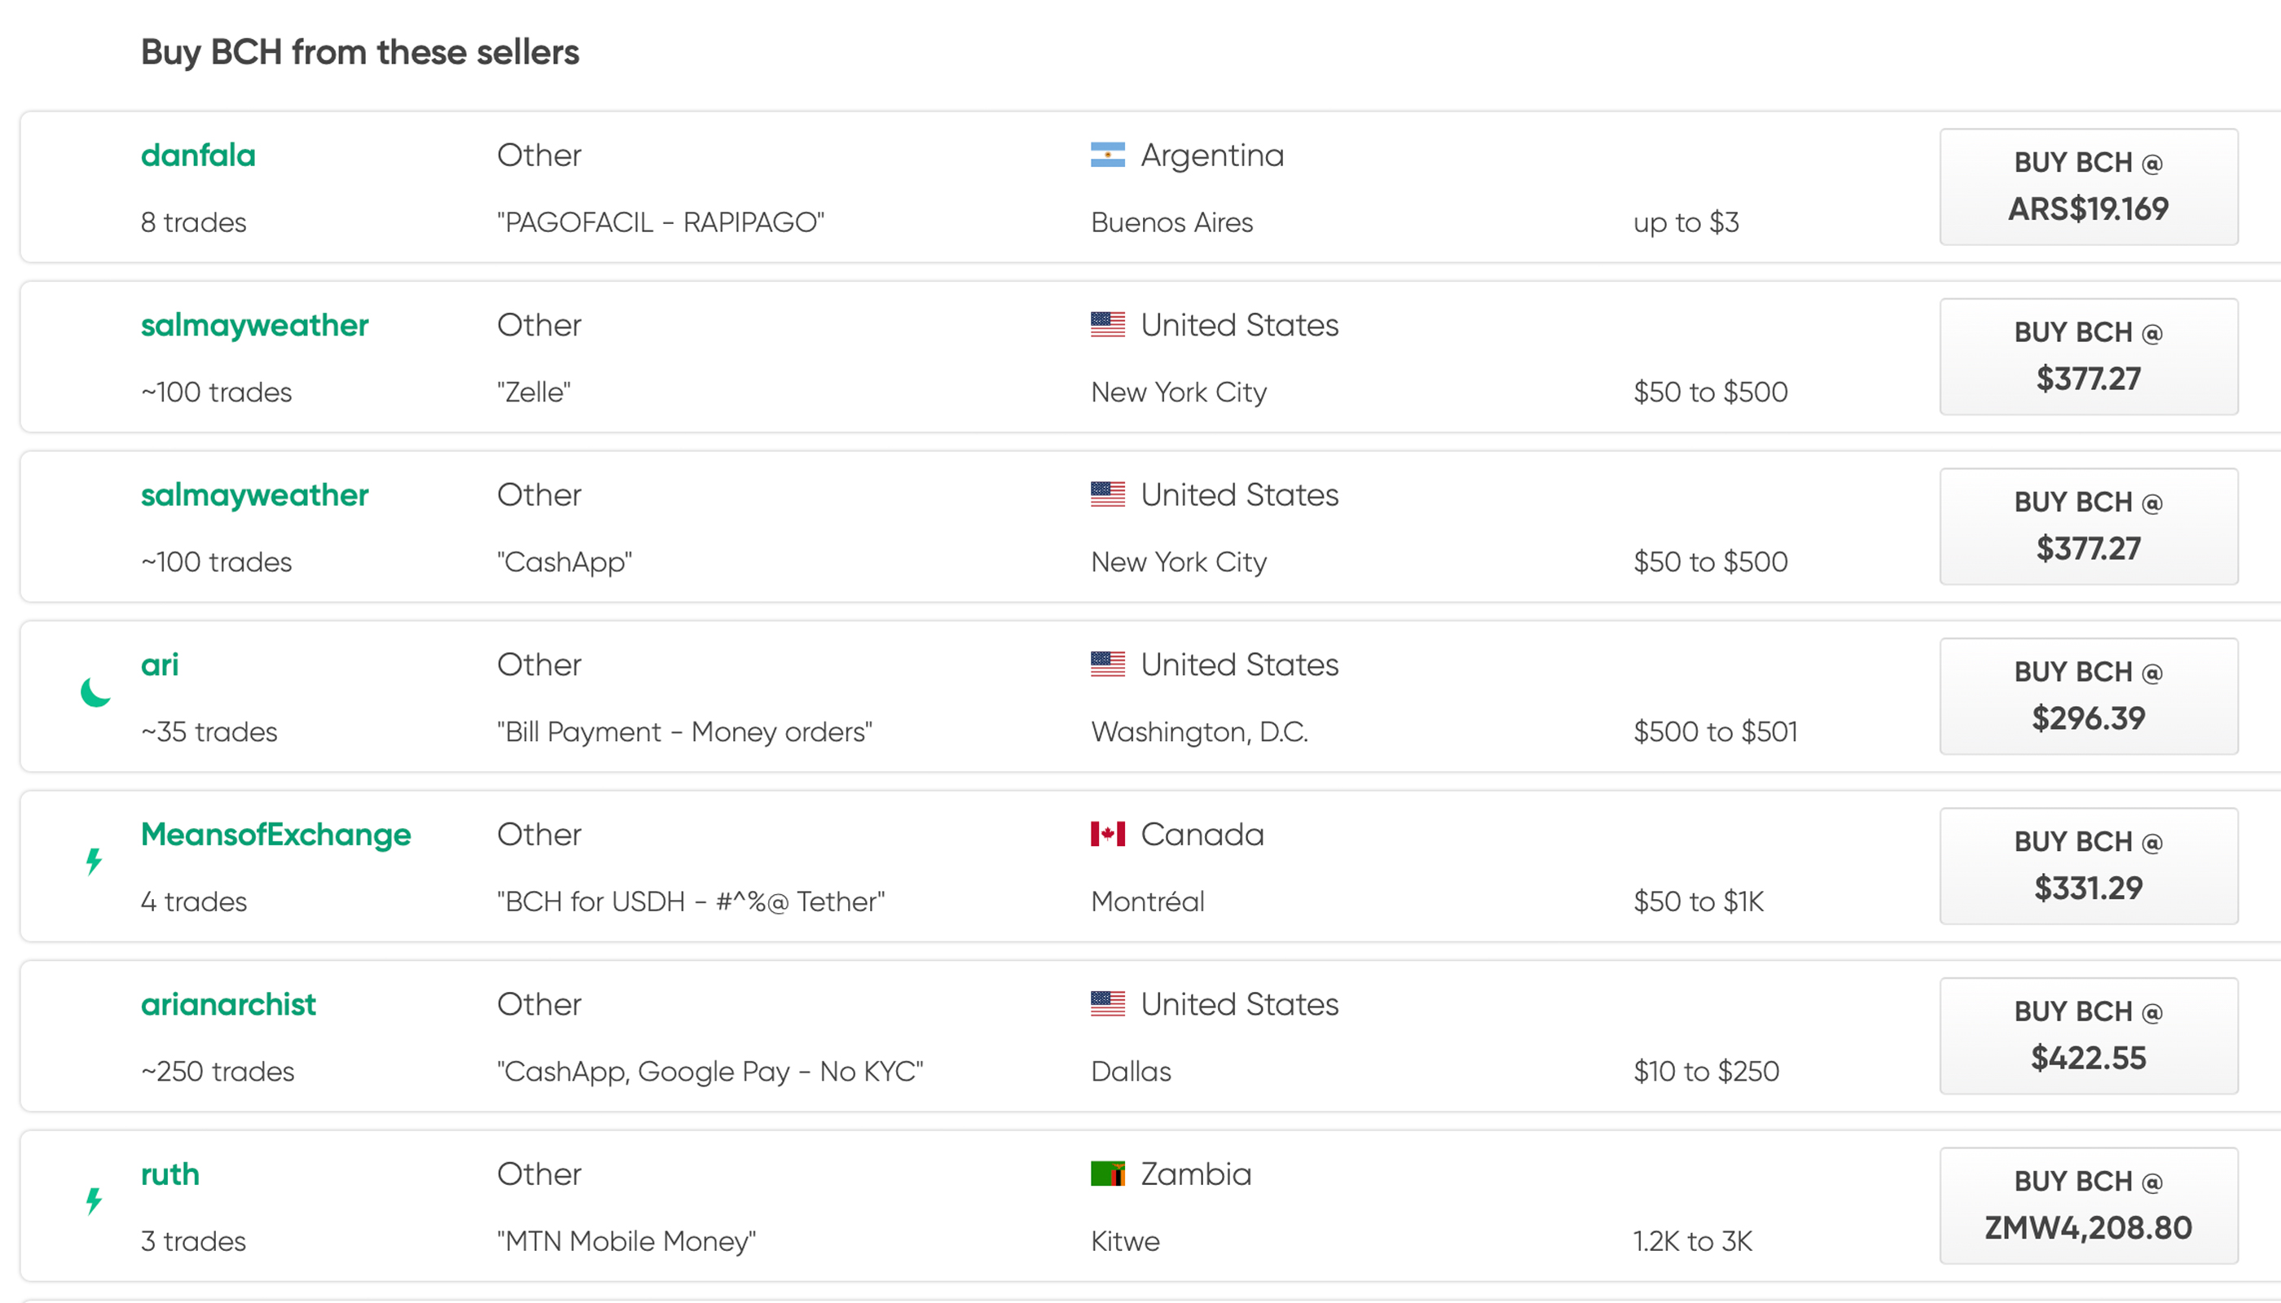2281x1303 pixels.
Task: Click the Zambia flag icon
Action: tap(1107, 1174)
